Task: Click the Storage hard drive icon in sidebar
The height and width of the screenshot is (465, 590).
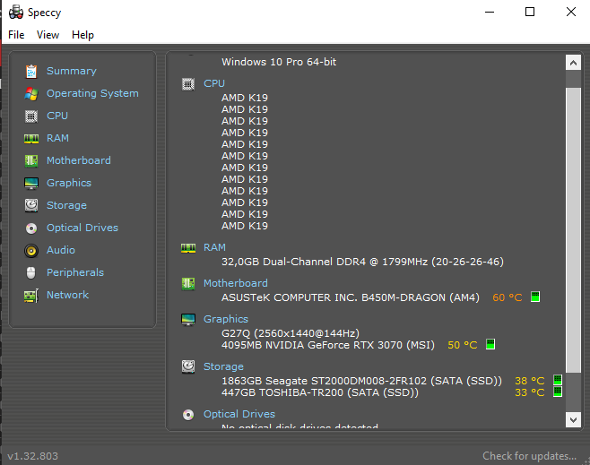Action: tap(31, 206)
